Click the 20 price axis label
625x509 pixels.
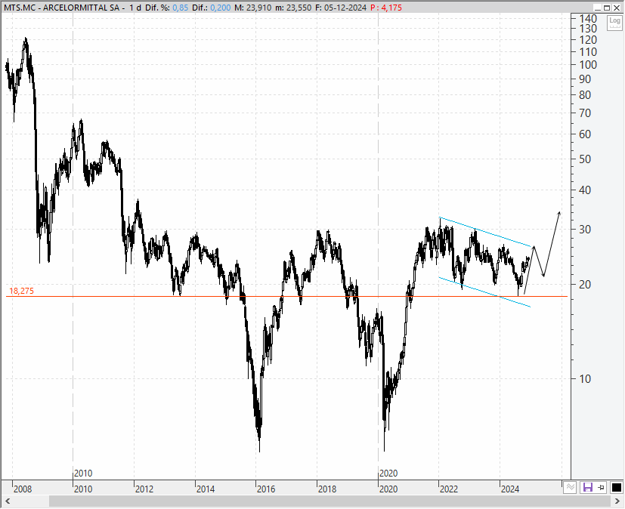tap(585, 285)
